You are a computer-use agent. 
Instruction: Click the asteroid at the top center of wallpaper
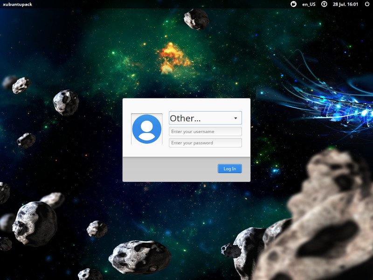click(x=196, y=19)
